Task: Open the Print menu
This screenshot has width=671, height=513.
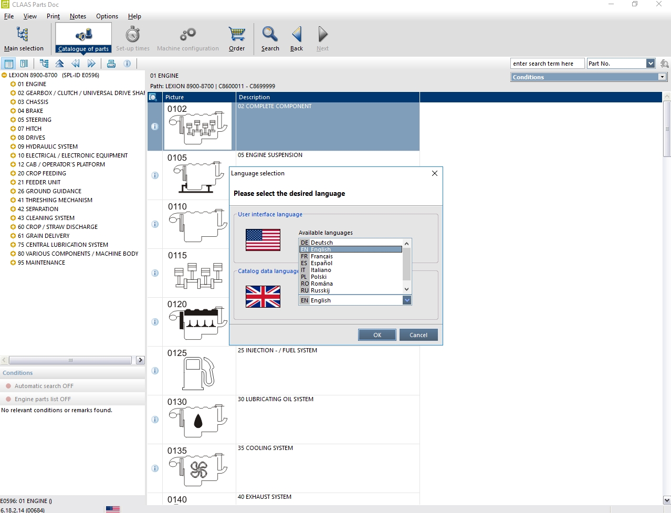Action: tap(53, 16)
